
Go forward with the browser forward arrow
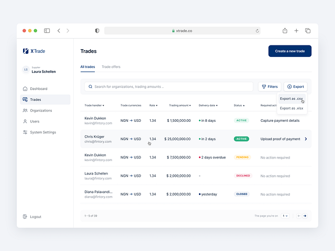tap(68, 31)
